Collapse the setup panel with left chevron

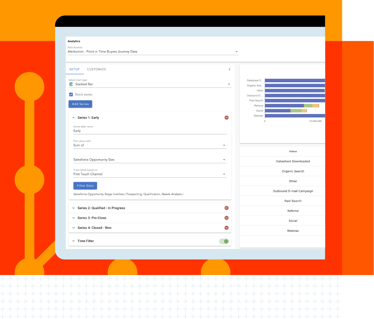click(x=229, y=69)
